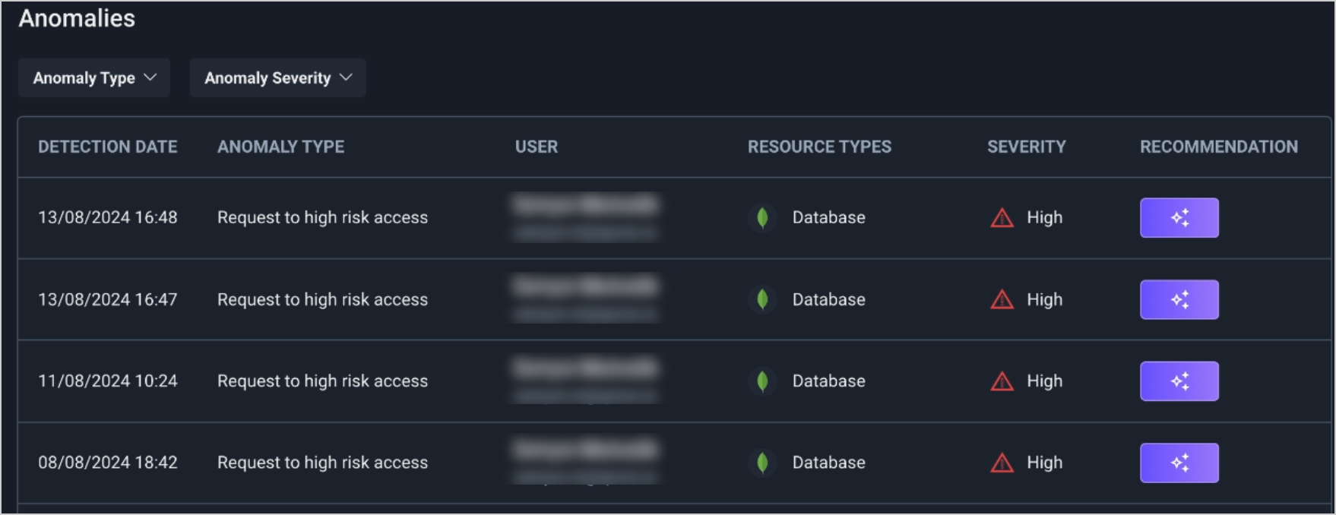
Task: Select the blurred user in the 16:48 row
Action: click(x=585, y=217)
